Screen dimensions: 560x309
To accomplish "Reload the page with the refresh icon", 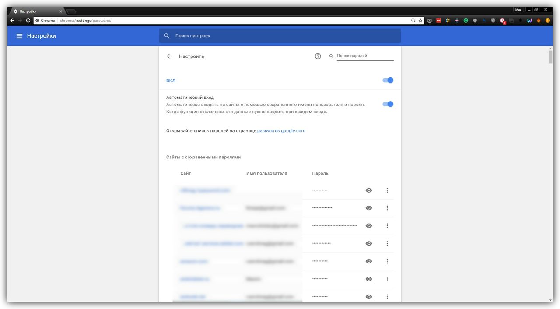I will [28, 21].
